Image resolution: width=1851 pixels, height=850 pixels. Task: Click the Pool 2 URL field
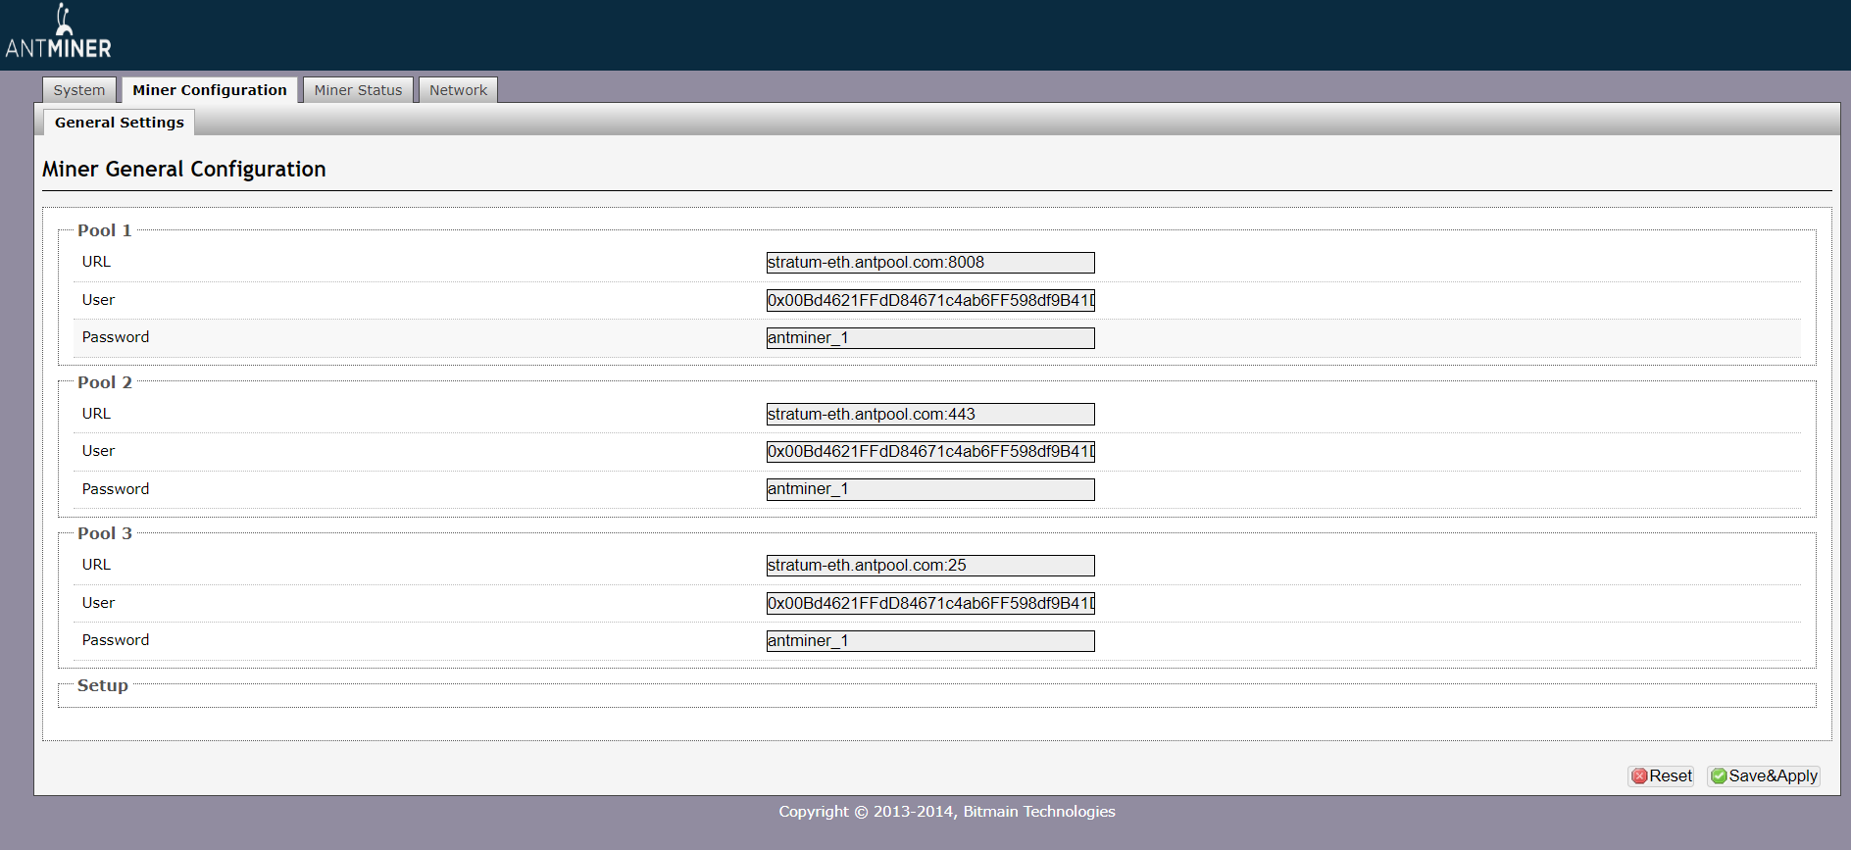[930, 414]
